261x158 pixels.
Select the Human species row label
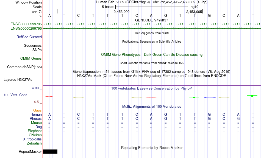click(x=36, y=115)
